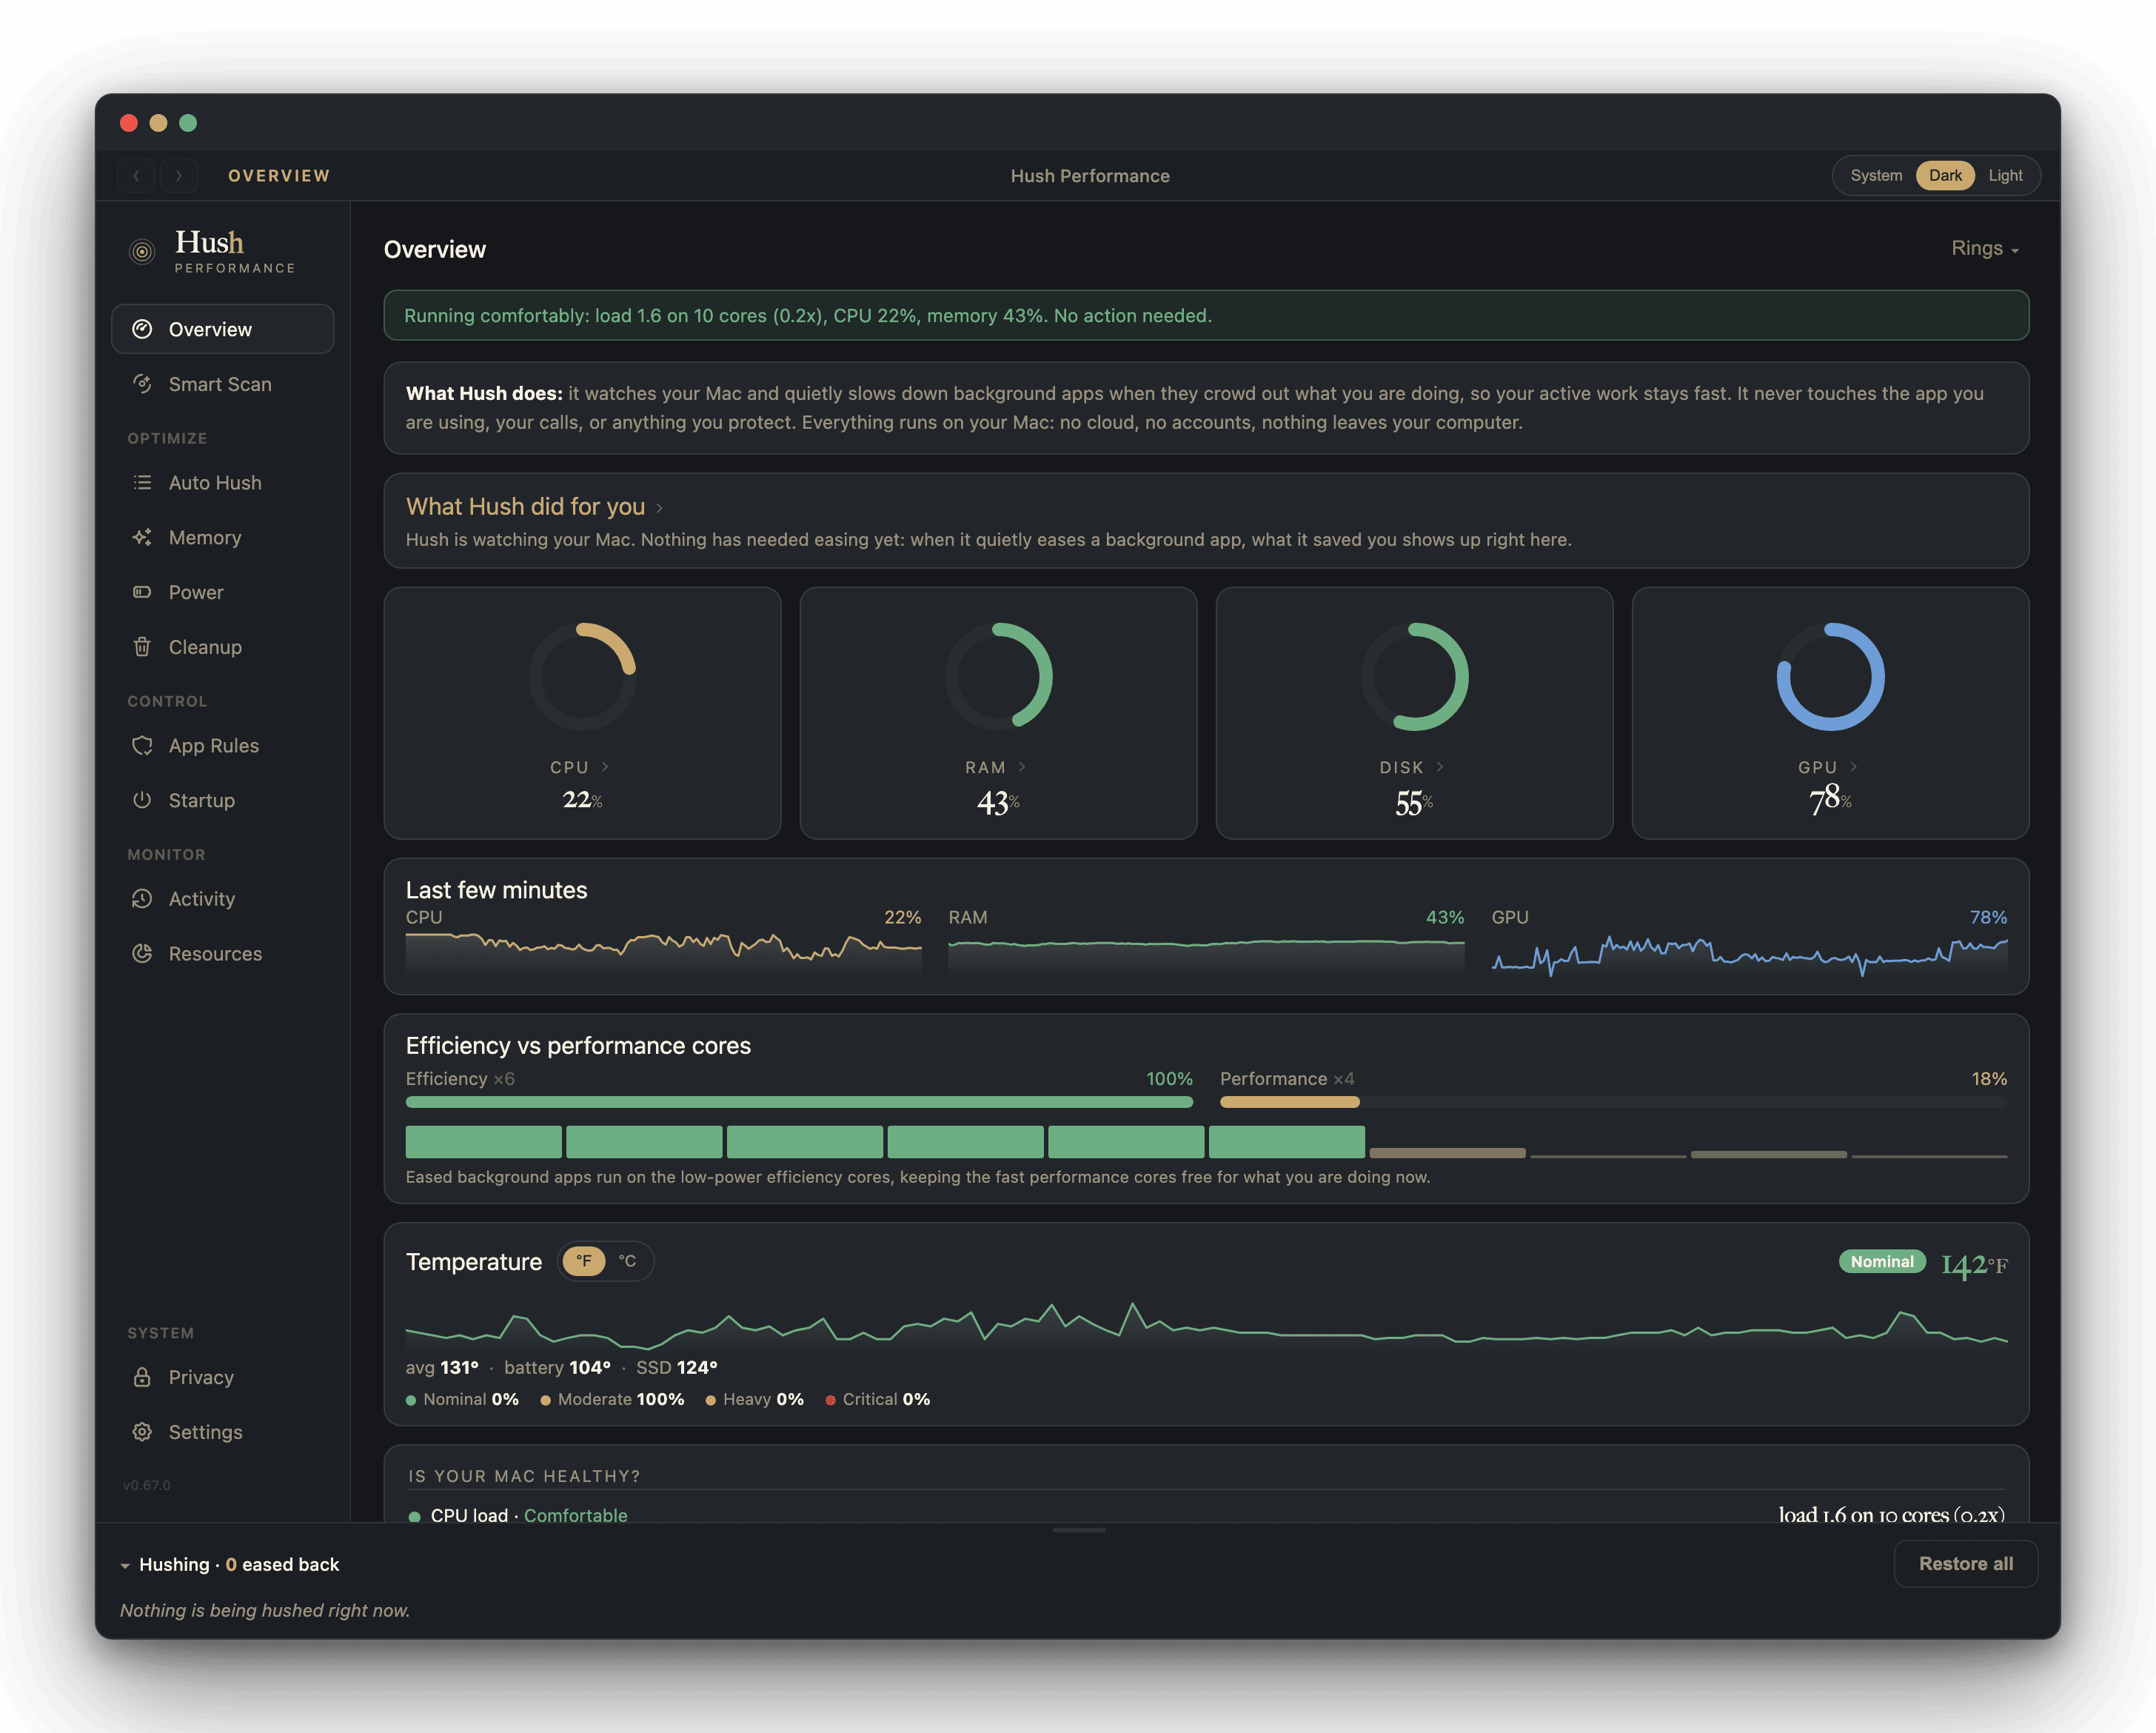The image size is (2156, 1733).
Task: Open Settings page in sidebar
Action: 222,1432
